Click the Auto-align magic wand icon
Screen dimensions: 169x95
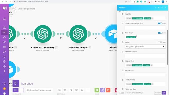pos(76,90)
